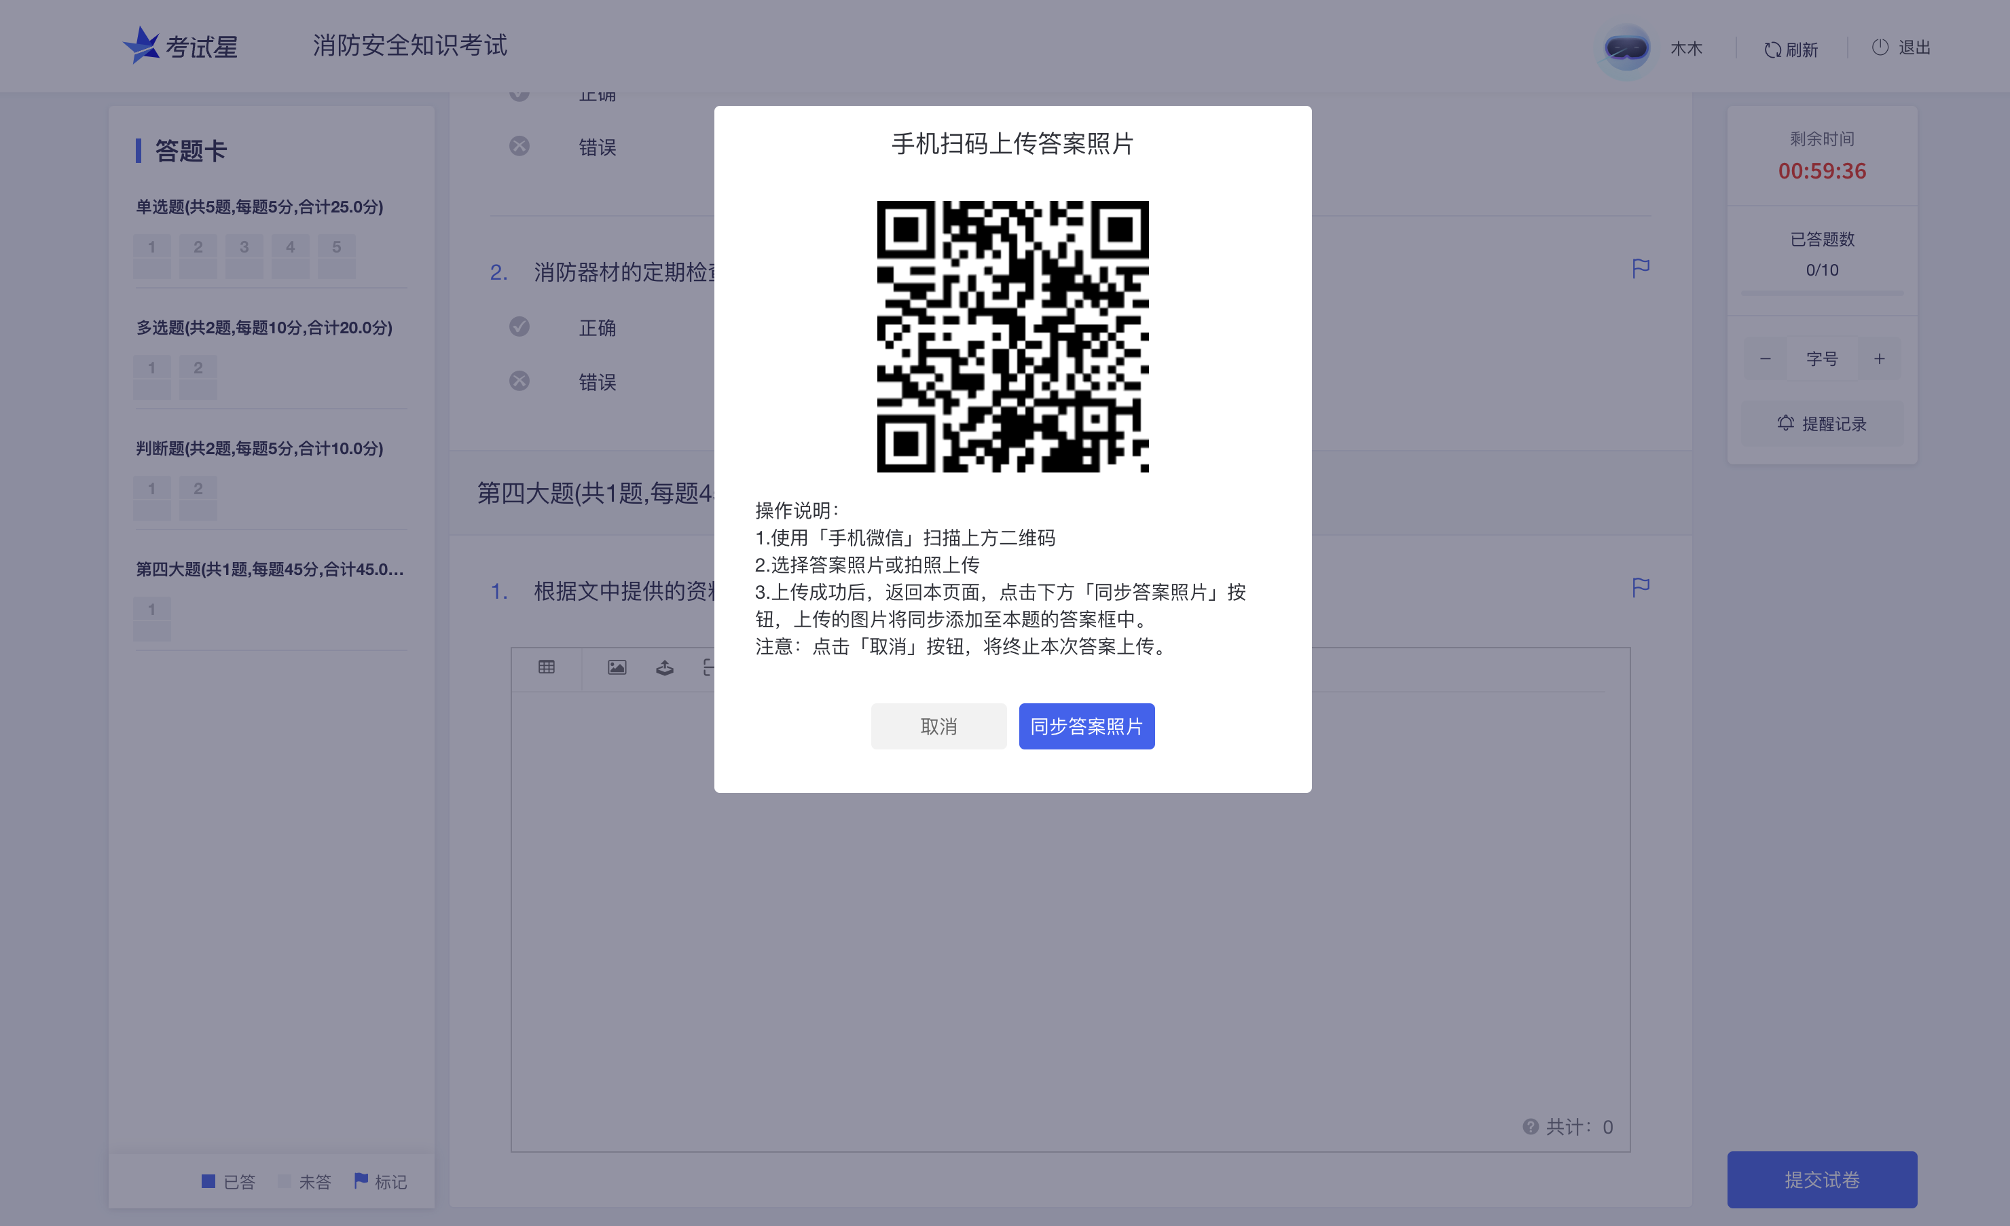Click the 标记 flag legend icon
This screenshot has width=2010, height=1226.
pyautogui.click(x=361, y=1181)
